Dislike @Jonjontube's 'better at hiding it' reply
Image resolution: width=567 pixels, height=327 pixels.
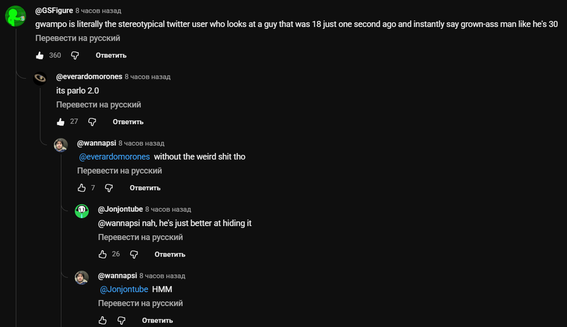tap(134, 255)
